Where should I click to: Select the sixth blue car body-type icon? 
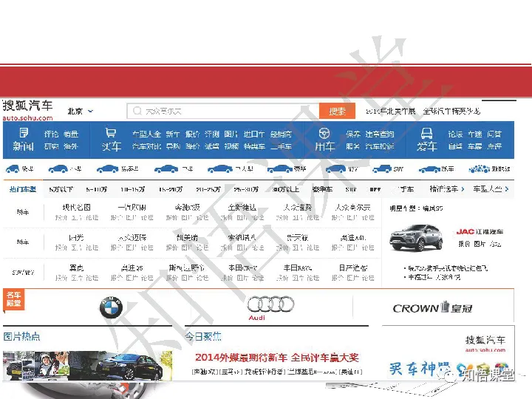click(280, 168)
